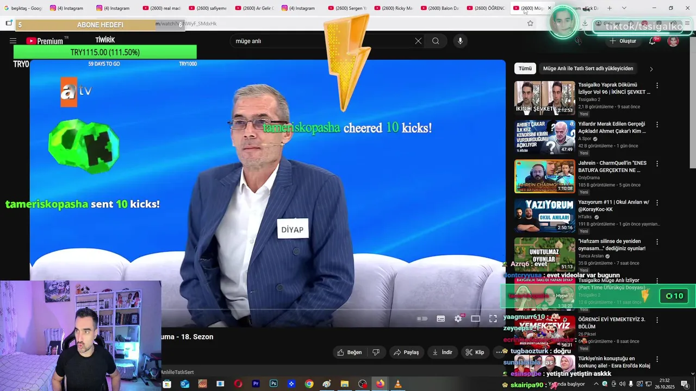Select the Tümü filter chip

click(525, 68)
